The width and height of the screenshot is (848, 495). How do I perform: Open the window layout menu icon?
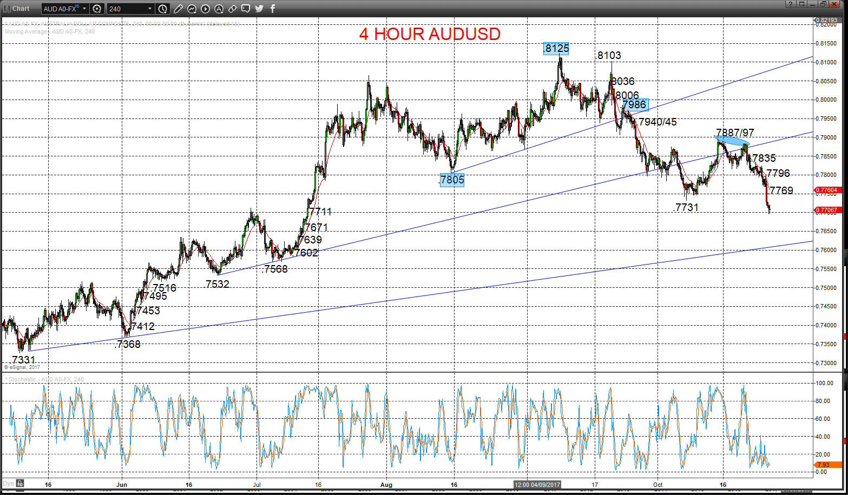pyautogui.click(x=802, y=4)
